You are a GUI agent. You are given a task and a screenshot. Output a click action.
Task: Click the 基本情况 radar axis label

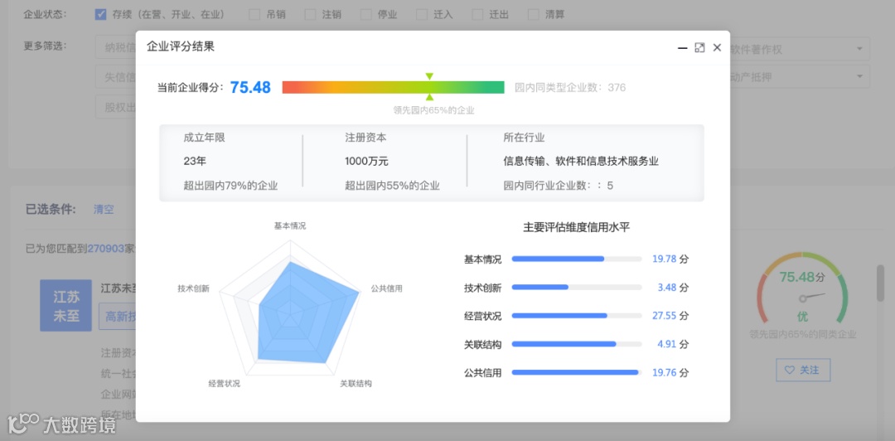coord(290,225)
